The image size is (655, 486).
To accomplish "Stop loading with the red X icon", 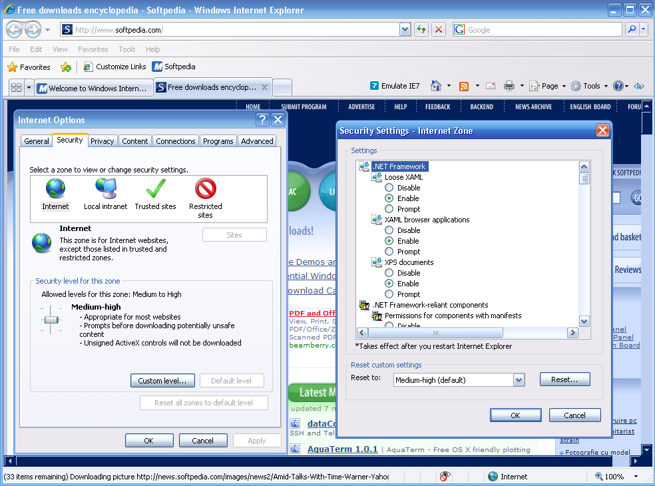I will pyautogui.click(x=439, y=29).
